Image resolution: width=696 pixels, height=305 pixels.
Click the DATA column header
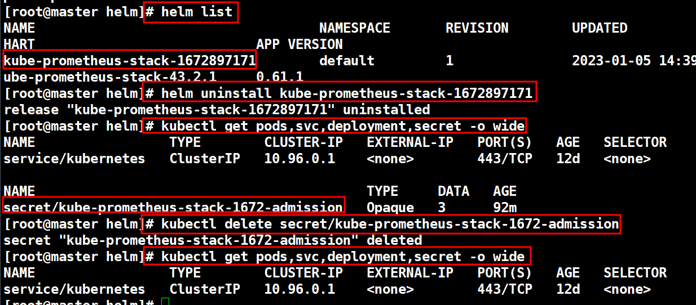453,191
